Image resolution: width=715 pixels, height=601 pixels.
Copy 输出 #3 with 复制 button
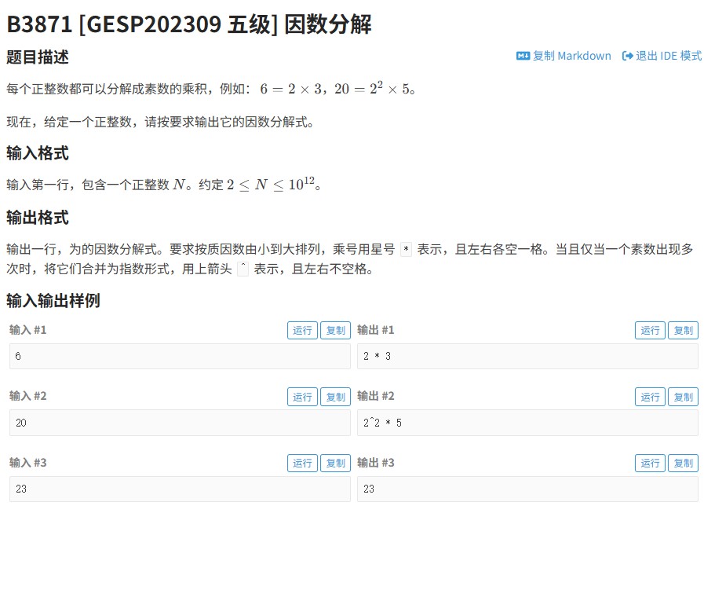coord(683,464)
